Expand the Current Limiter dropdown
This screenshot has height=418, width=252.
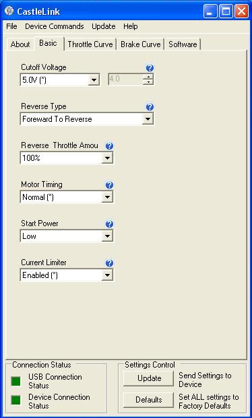[x=107, y=275]
